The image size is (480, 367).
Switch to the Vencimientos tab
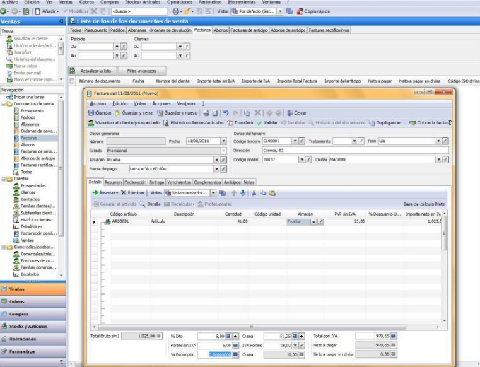(179, 182)
